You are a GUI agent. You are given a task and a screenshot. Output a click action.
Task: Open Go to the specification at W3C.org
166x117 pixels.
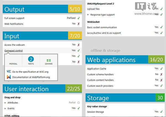coord(31,72)
